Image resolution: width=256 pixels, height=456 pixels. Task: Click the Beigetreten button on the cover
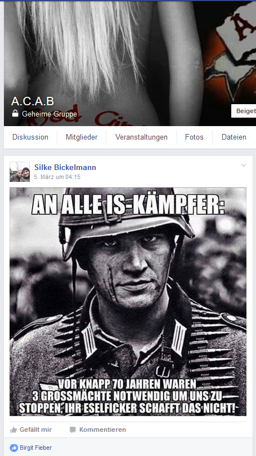click(244, 111)
